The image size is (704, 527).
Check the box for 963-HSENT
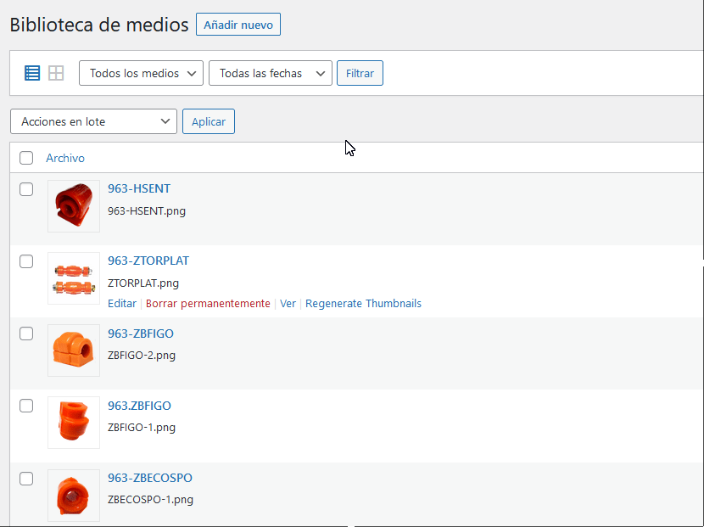click(x=26, y=189)
